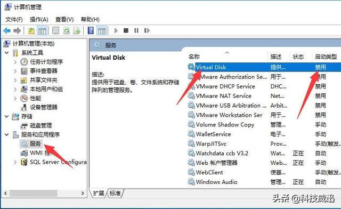The width and height of the screenshot is (341, 209).
Task: Start the selected service with Play icon
Action: click(x=116, y=30)
